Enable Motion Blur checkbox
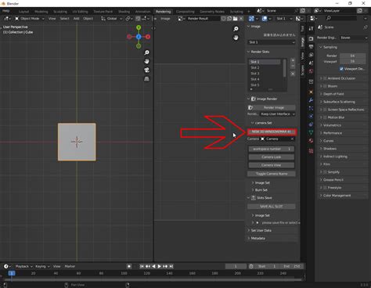Viewport: 371px width, 288px height. (325, 117)
